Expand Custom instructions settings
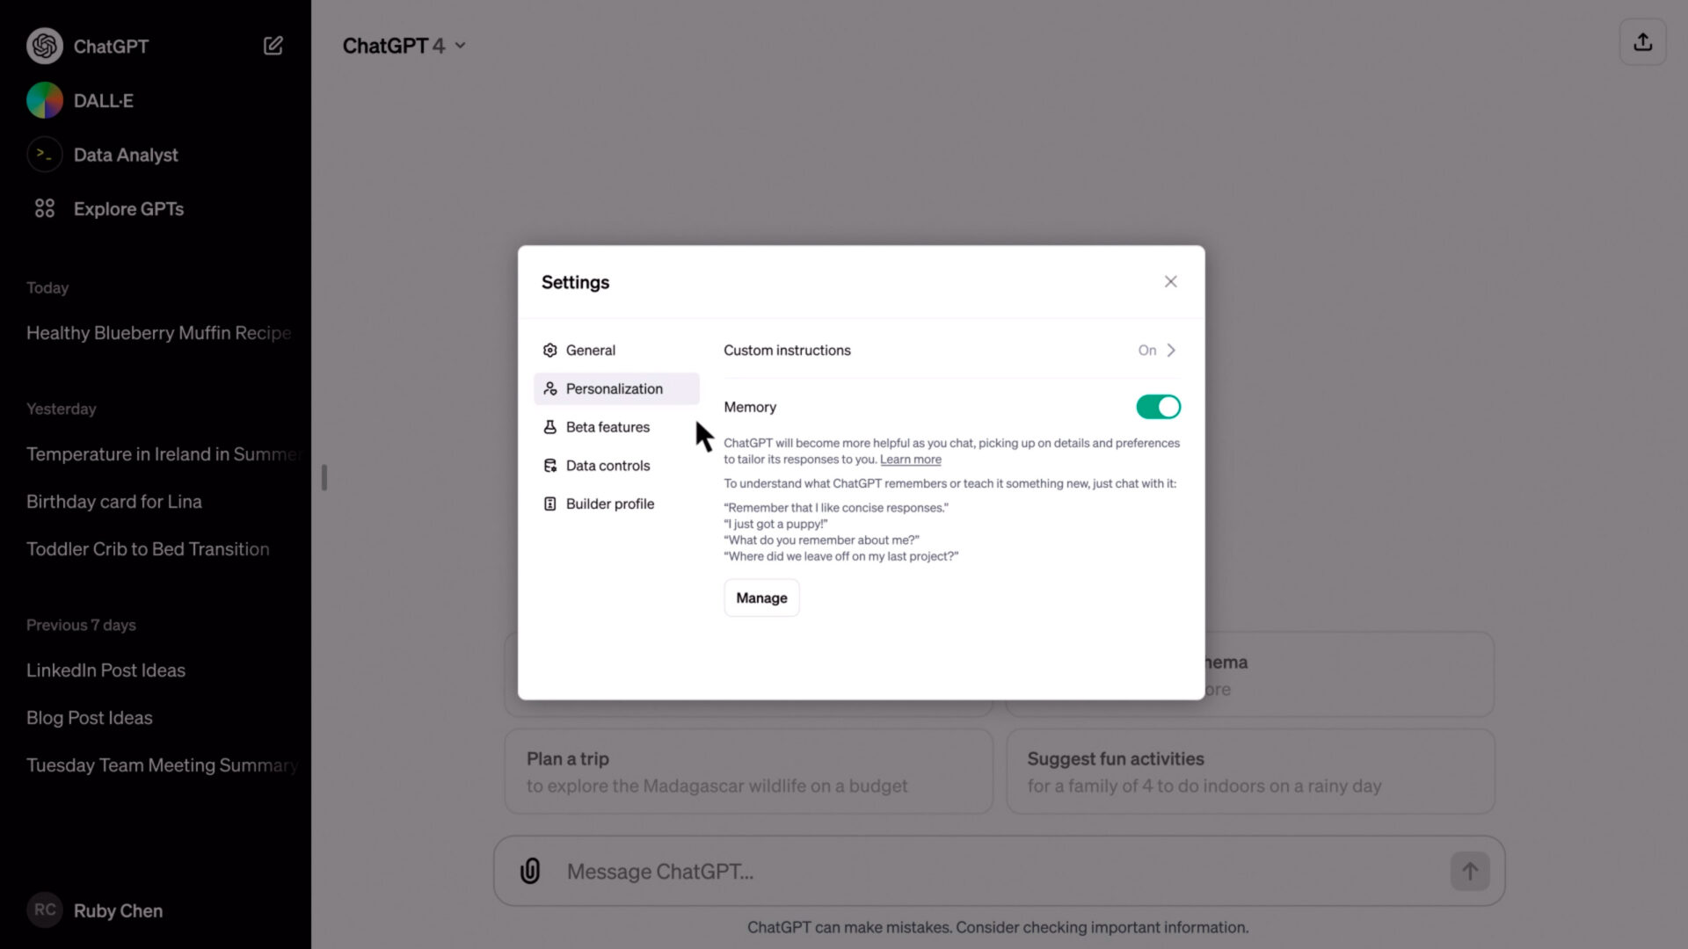The height and width of the screenshot is (949, 1688). [x=1171, y=350]
